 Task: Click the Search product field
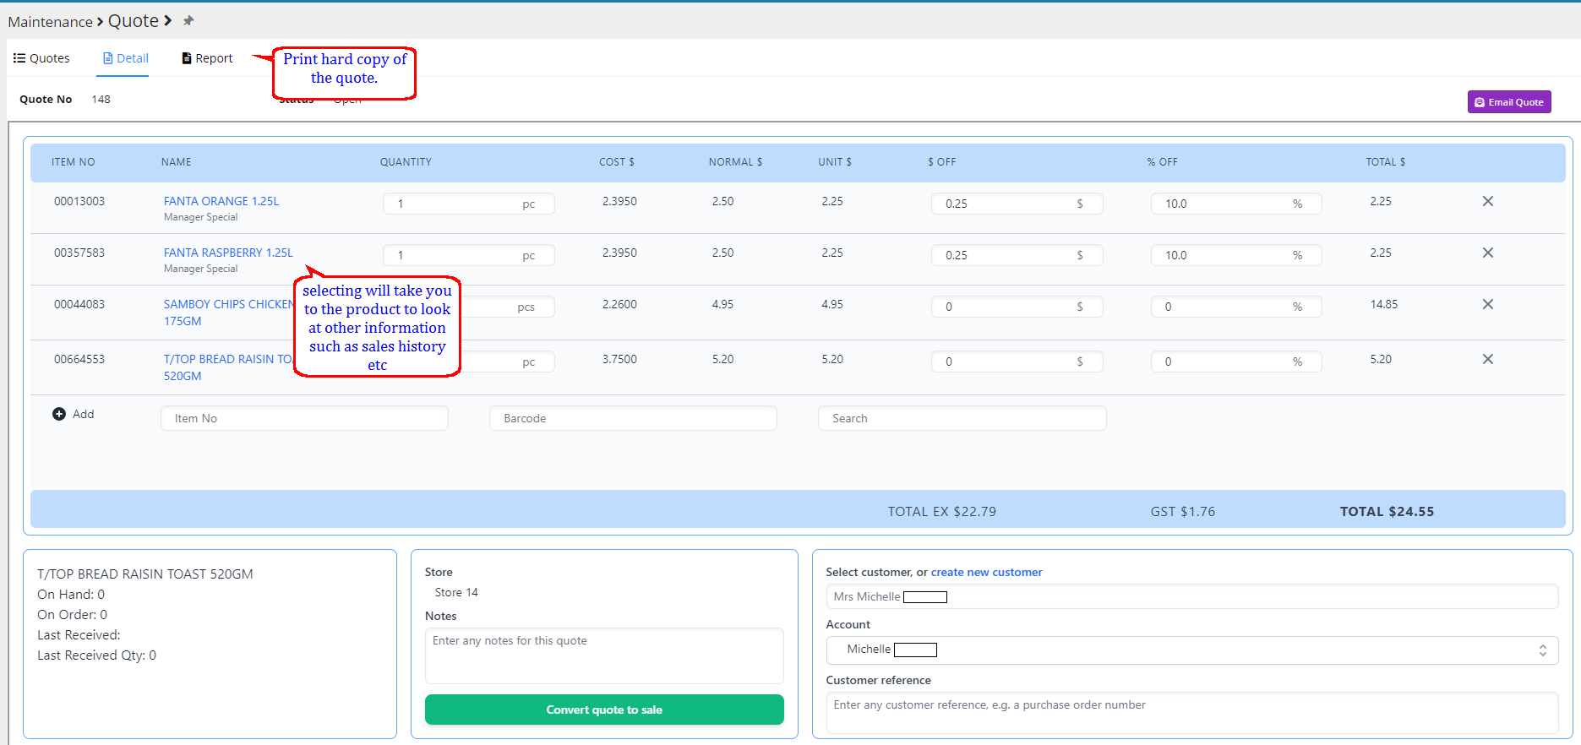tap(962, 418)
